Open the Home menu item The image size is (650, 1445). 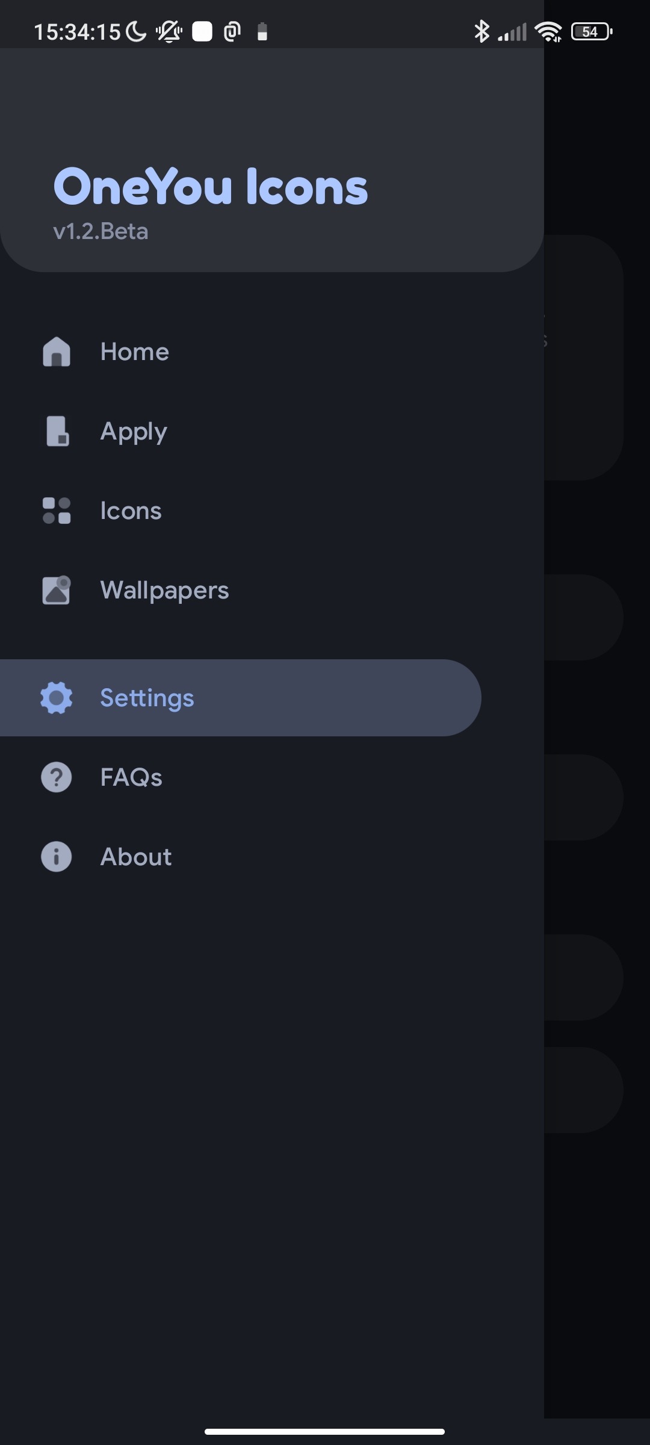click(x=134, y=352)
